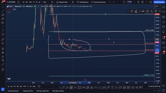
Task: Open the Торговая панель tab
Action: [x=58, y=91]
